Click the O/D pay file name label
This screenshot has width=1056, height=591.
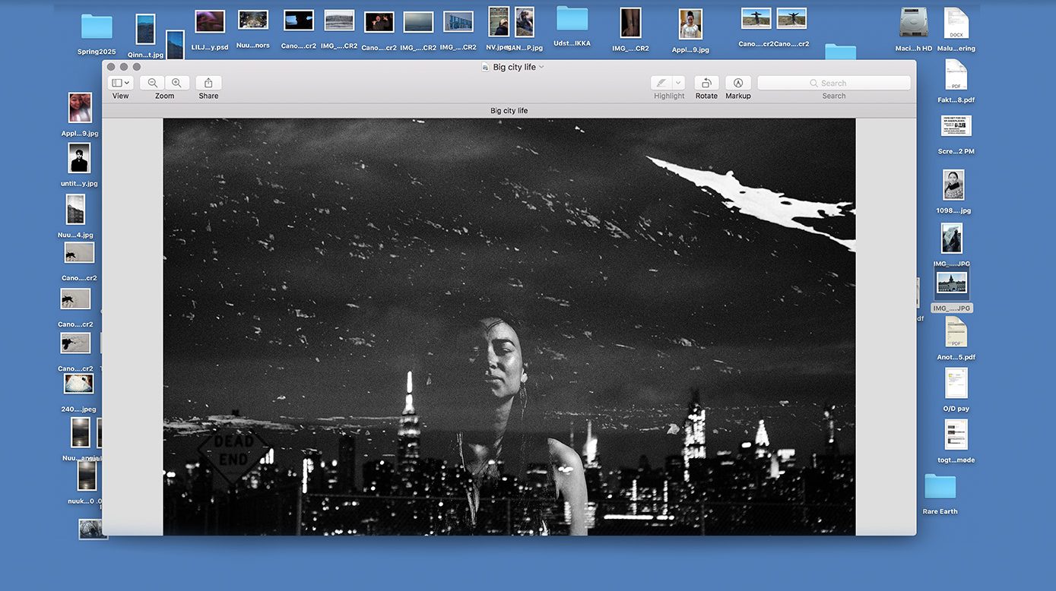tap(956, 409)
